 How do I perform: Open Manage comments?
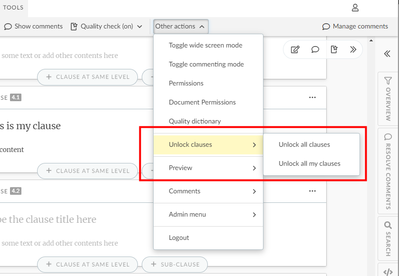pyautogui.click(x=355, y=27)
